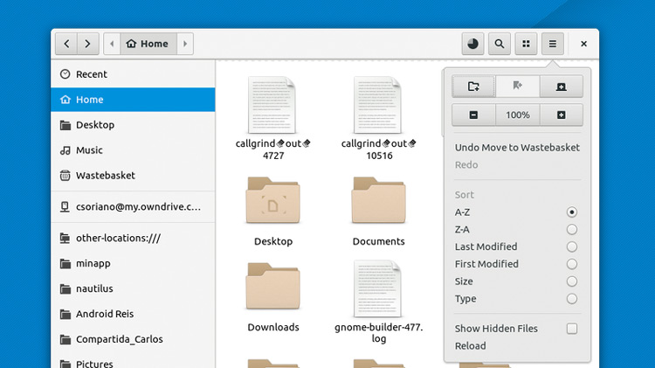
Task: Close the hamburger menu popover via its button
Action: pyautogui.click(x=552, y=44)
